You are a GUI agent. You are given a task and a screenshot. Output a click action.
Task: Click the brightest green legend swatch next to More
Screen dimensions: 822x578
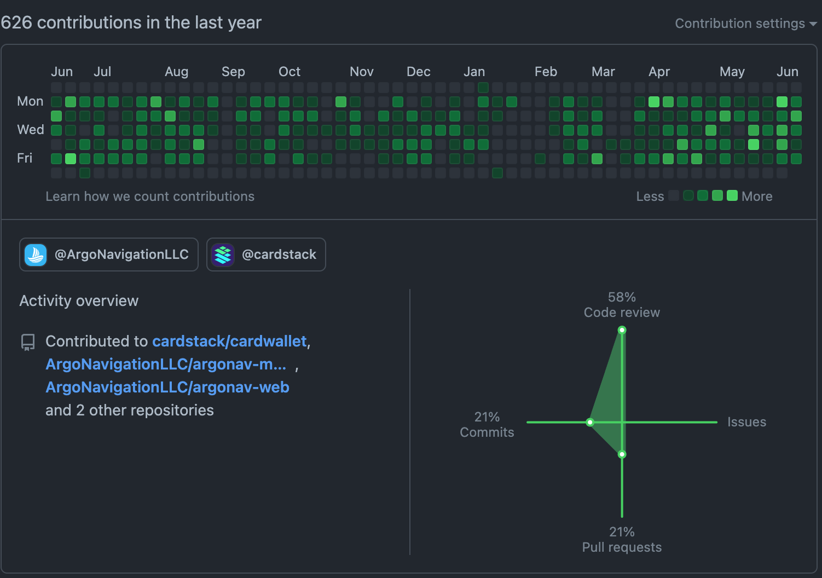click(x=732, y=195)
